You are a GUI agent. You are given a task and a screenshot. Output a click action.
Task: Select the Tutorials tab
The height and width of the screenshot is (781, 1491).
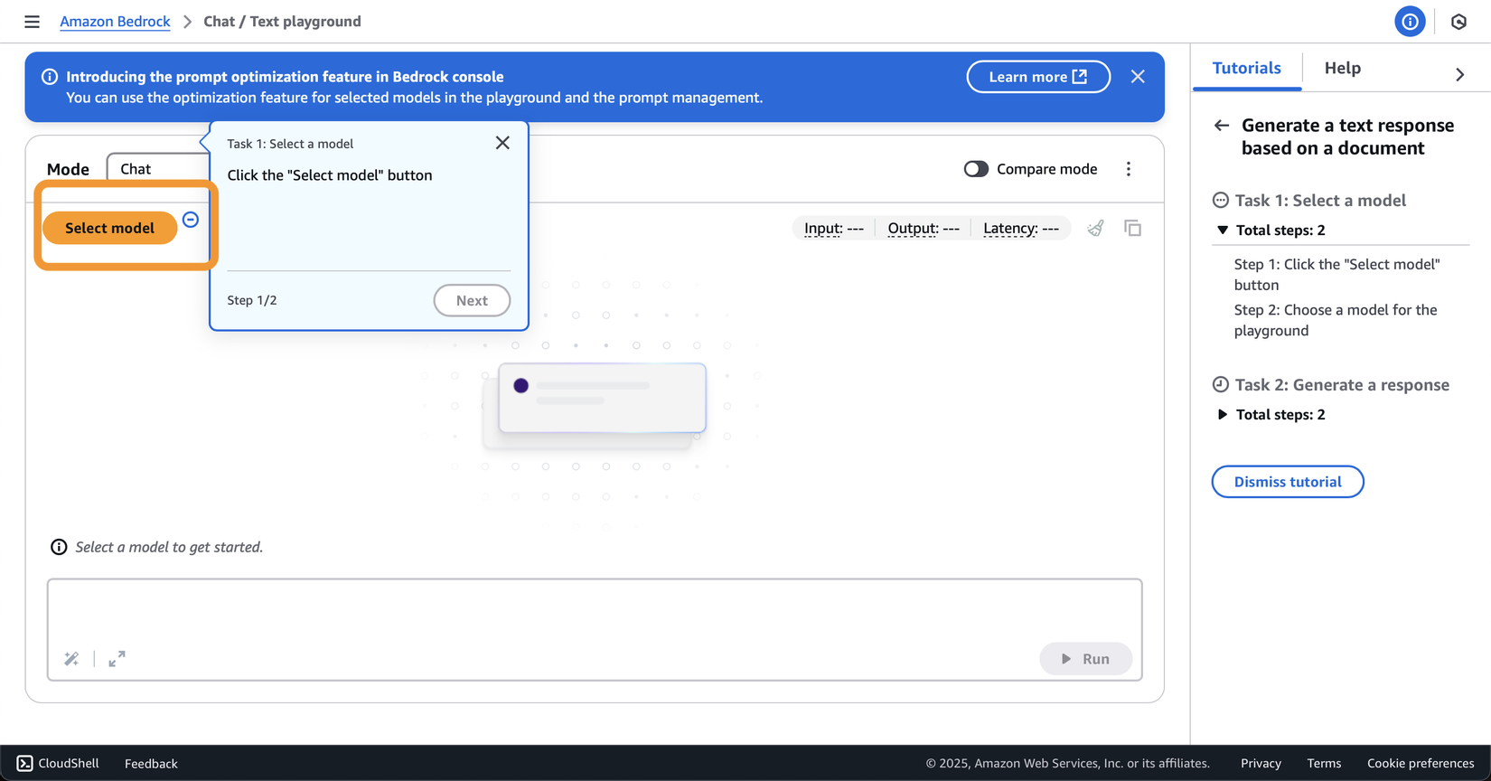click(1246, 68)
